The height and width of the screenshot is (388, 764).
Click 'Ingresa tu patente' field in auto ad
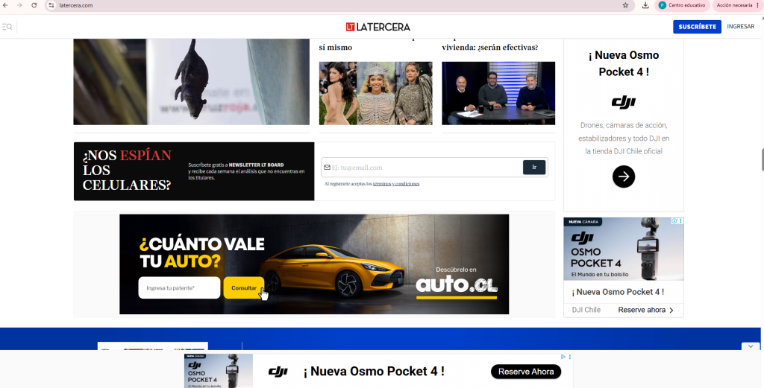point(179,288)
